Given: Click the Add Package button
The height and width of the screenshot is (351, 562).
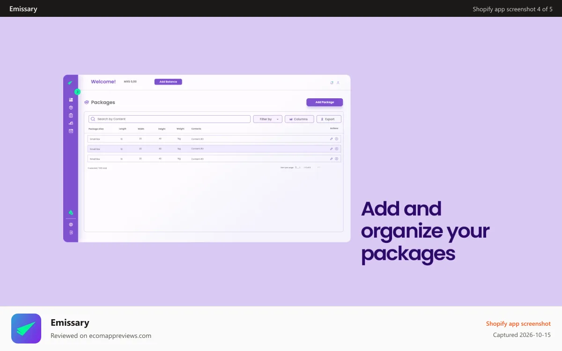Looking at the screenshot, I should coord(325,102).
